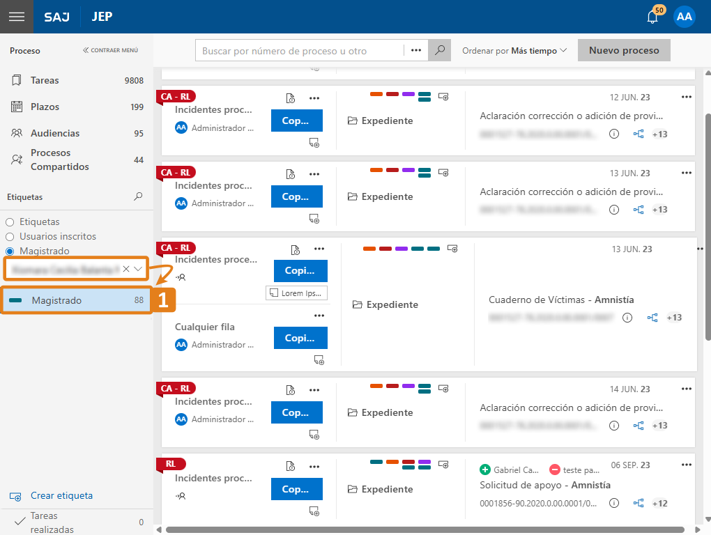Open related processes icon beside +12
Screen dimensions: 711x535
pyautogui.click(x=638, y=503)
